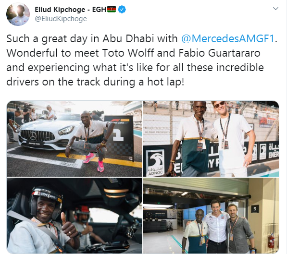
Task: Open the photo with the white Mercedes AMG car
Action: (75, 139)
